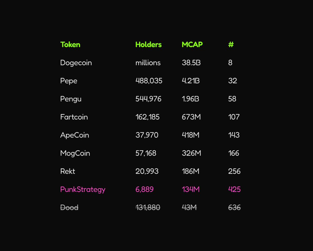Click the # rank column header
This screenshot has width=313, height=251.
pos(231,45)
